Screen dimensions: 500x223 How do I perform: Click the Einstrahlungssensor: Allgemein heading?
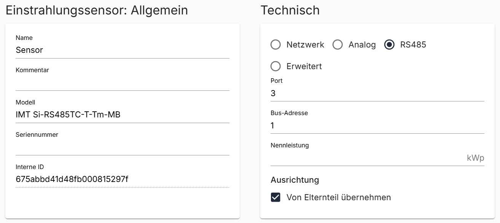click(x=97, y=10)
